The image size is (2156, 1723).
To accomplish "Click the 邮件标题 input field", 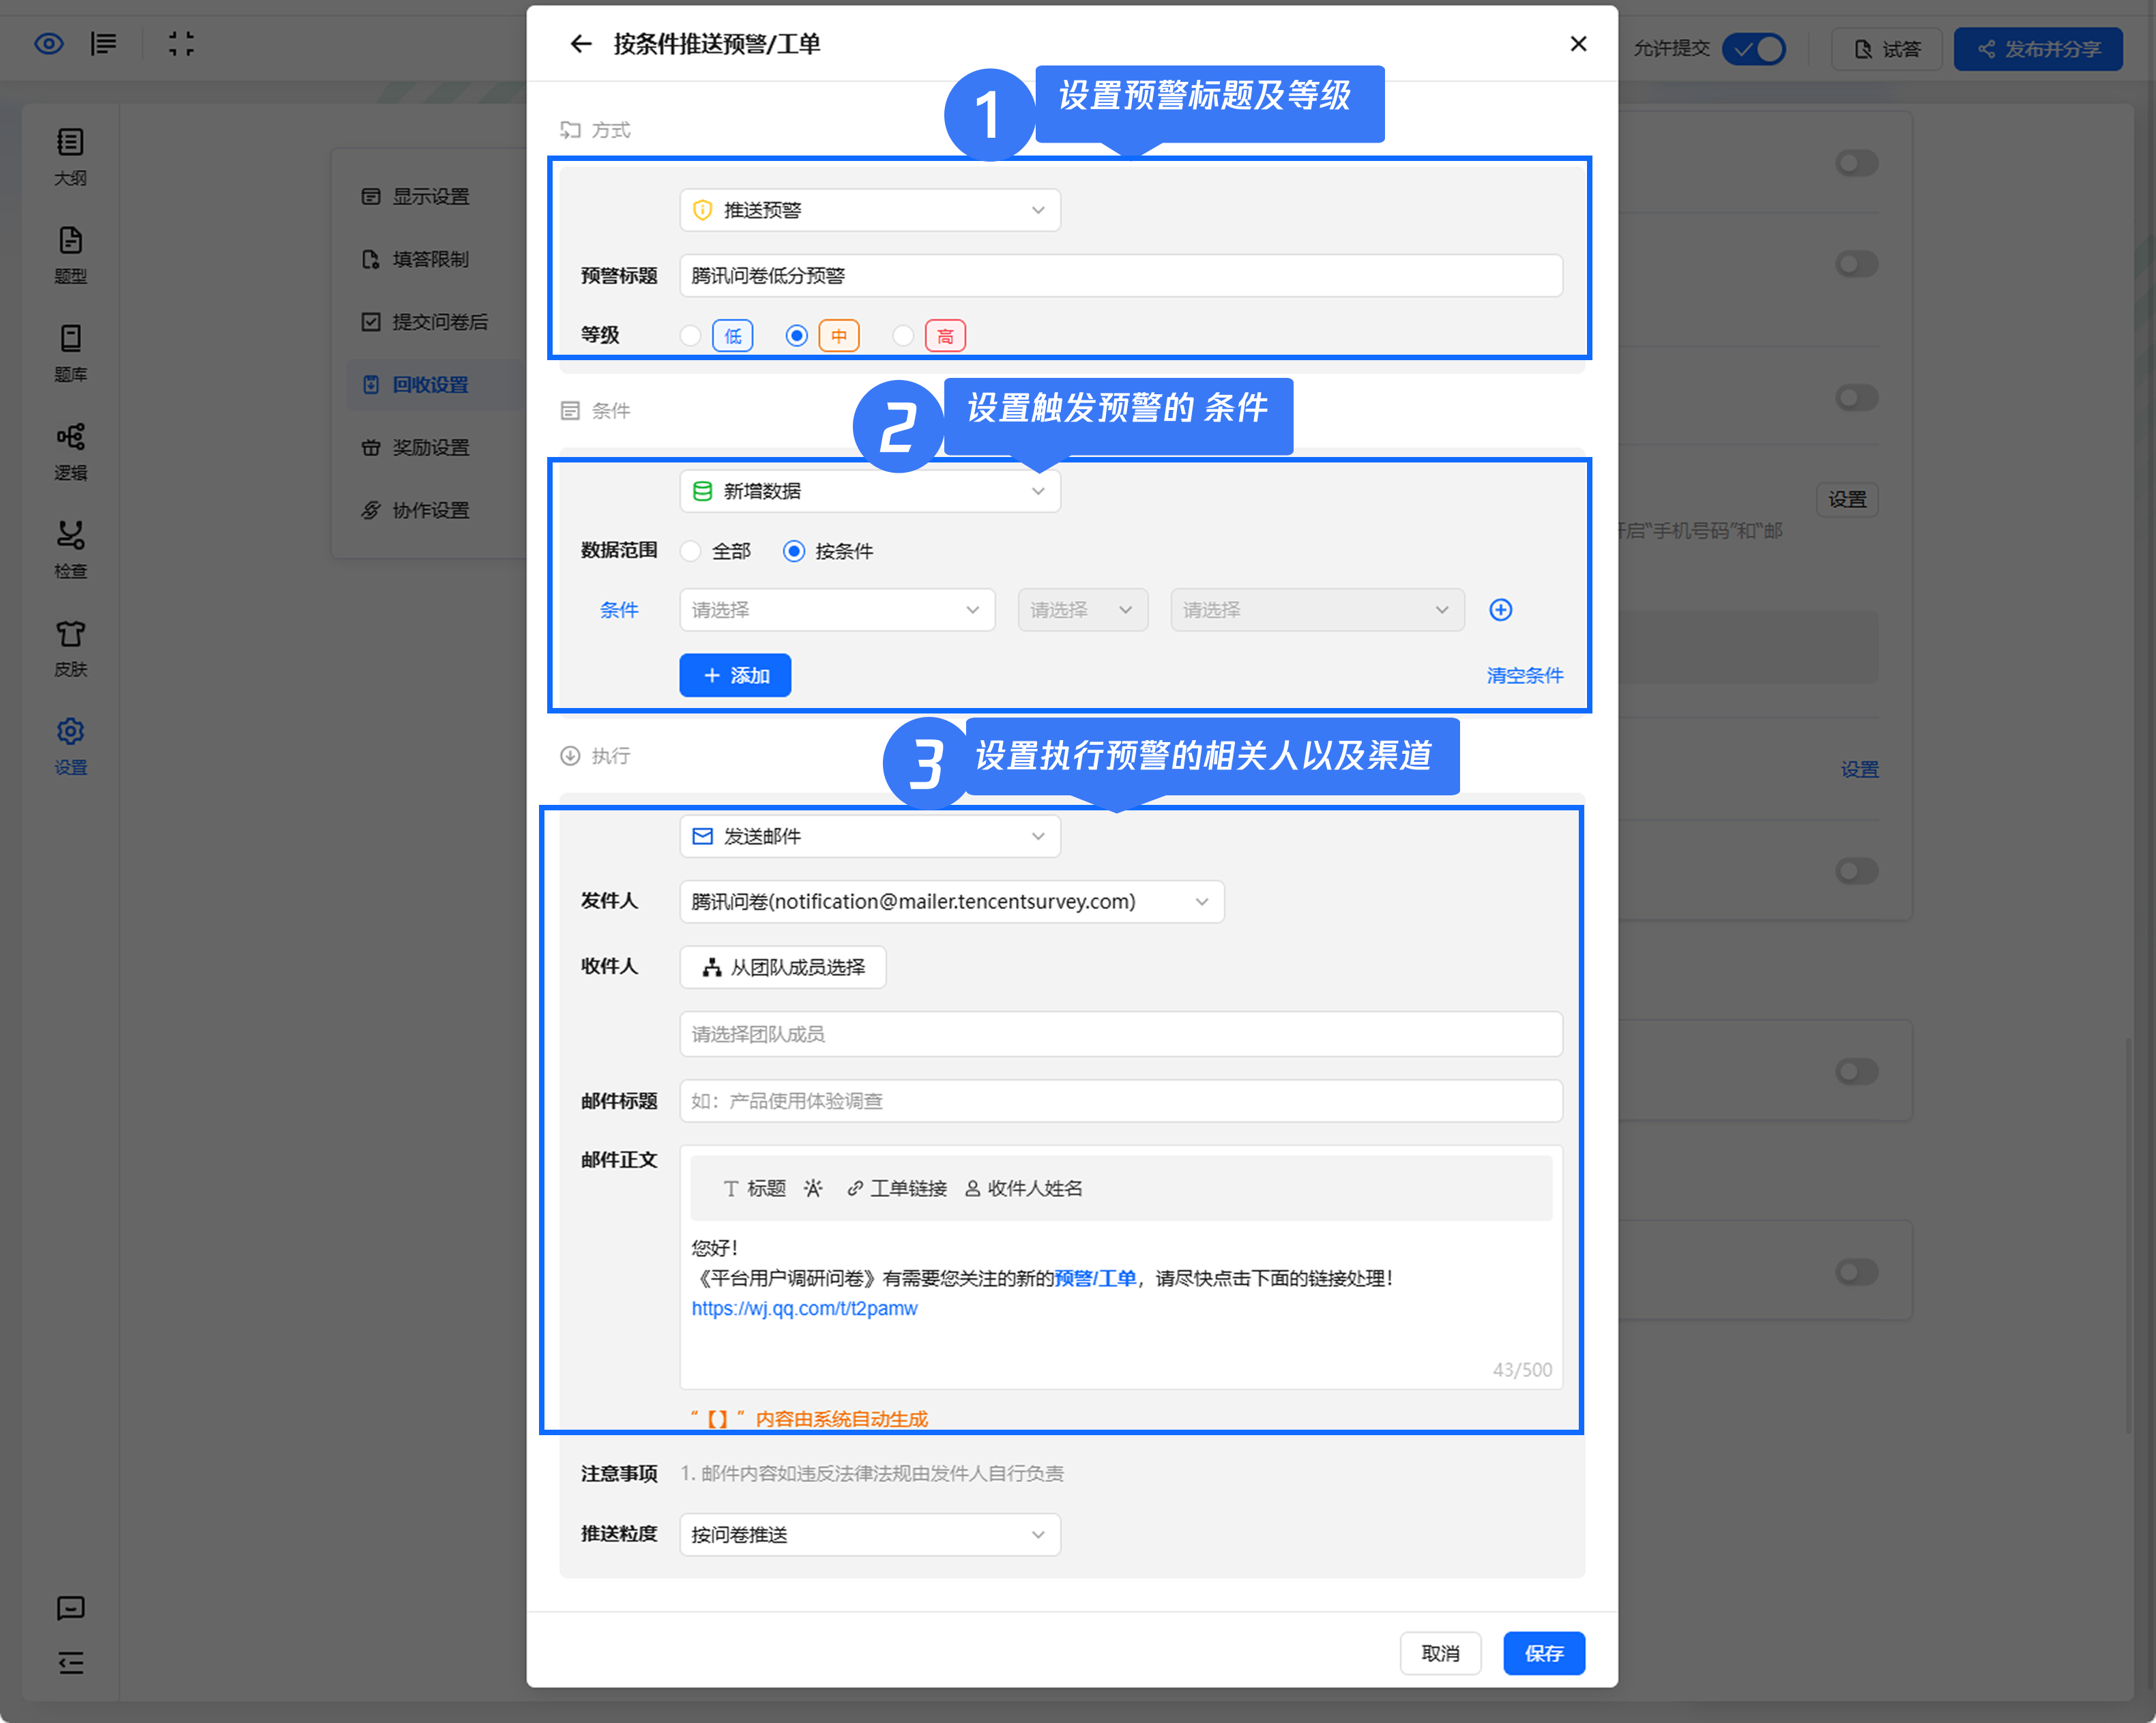I will point(1121,1101).
